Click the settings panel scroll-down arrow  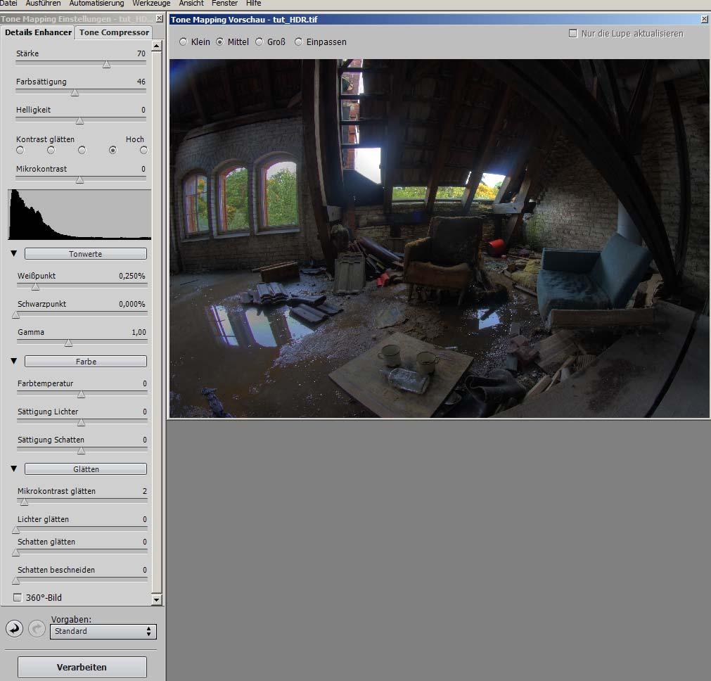click(157, 599)
